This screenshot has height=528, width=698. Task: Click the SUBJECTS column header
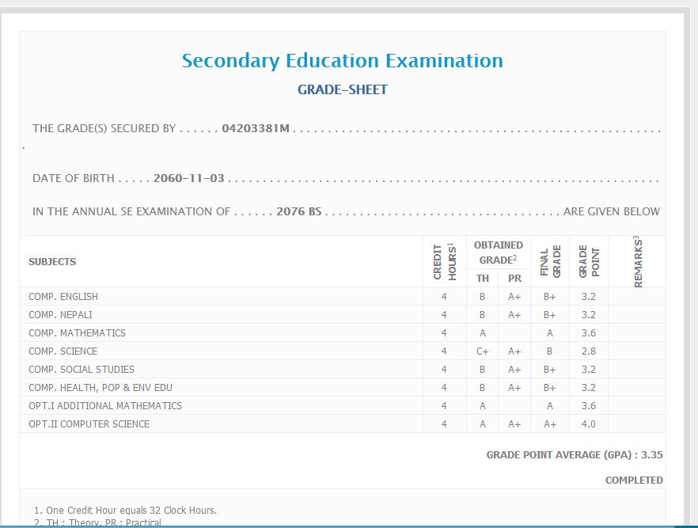[x=52, y=261]
